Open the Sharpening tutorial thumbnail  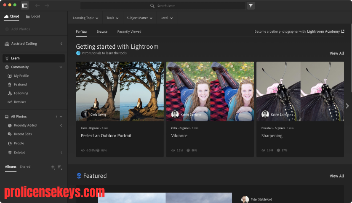(300, 91)
